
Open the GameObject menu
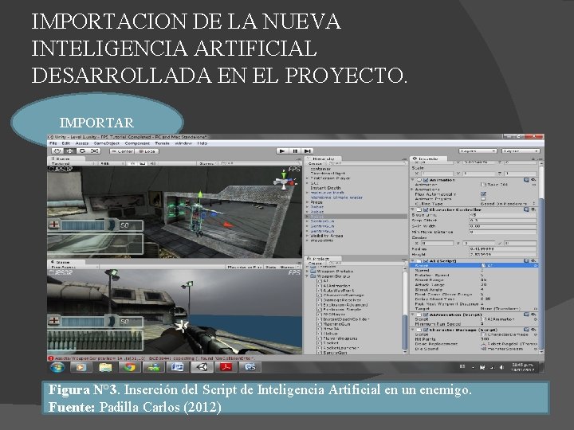(x=107, y=143)
